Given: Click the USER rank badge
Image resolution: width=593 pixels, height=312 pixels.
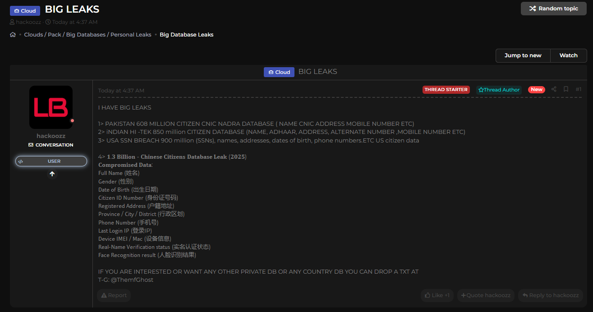Looking at the screenshot, I should [x=51, y=161].
